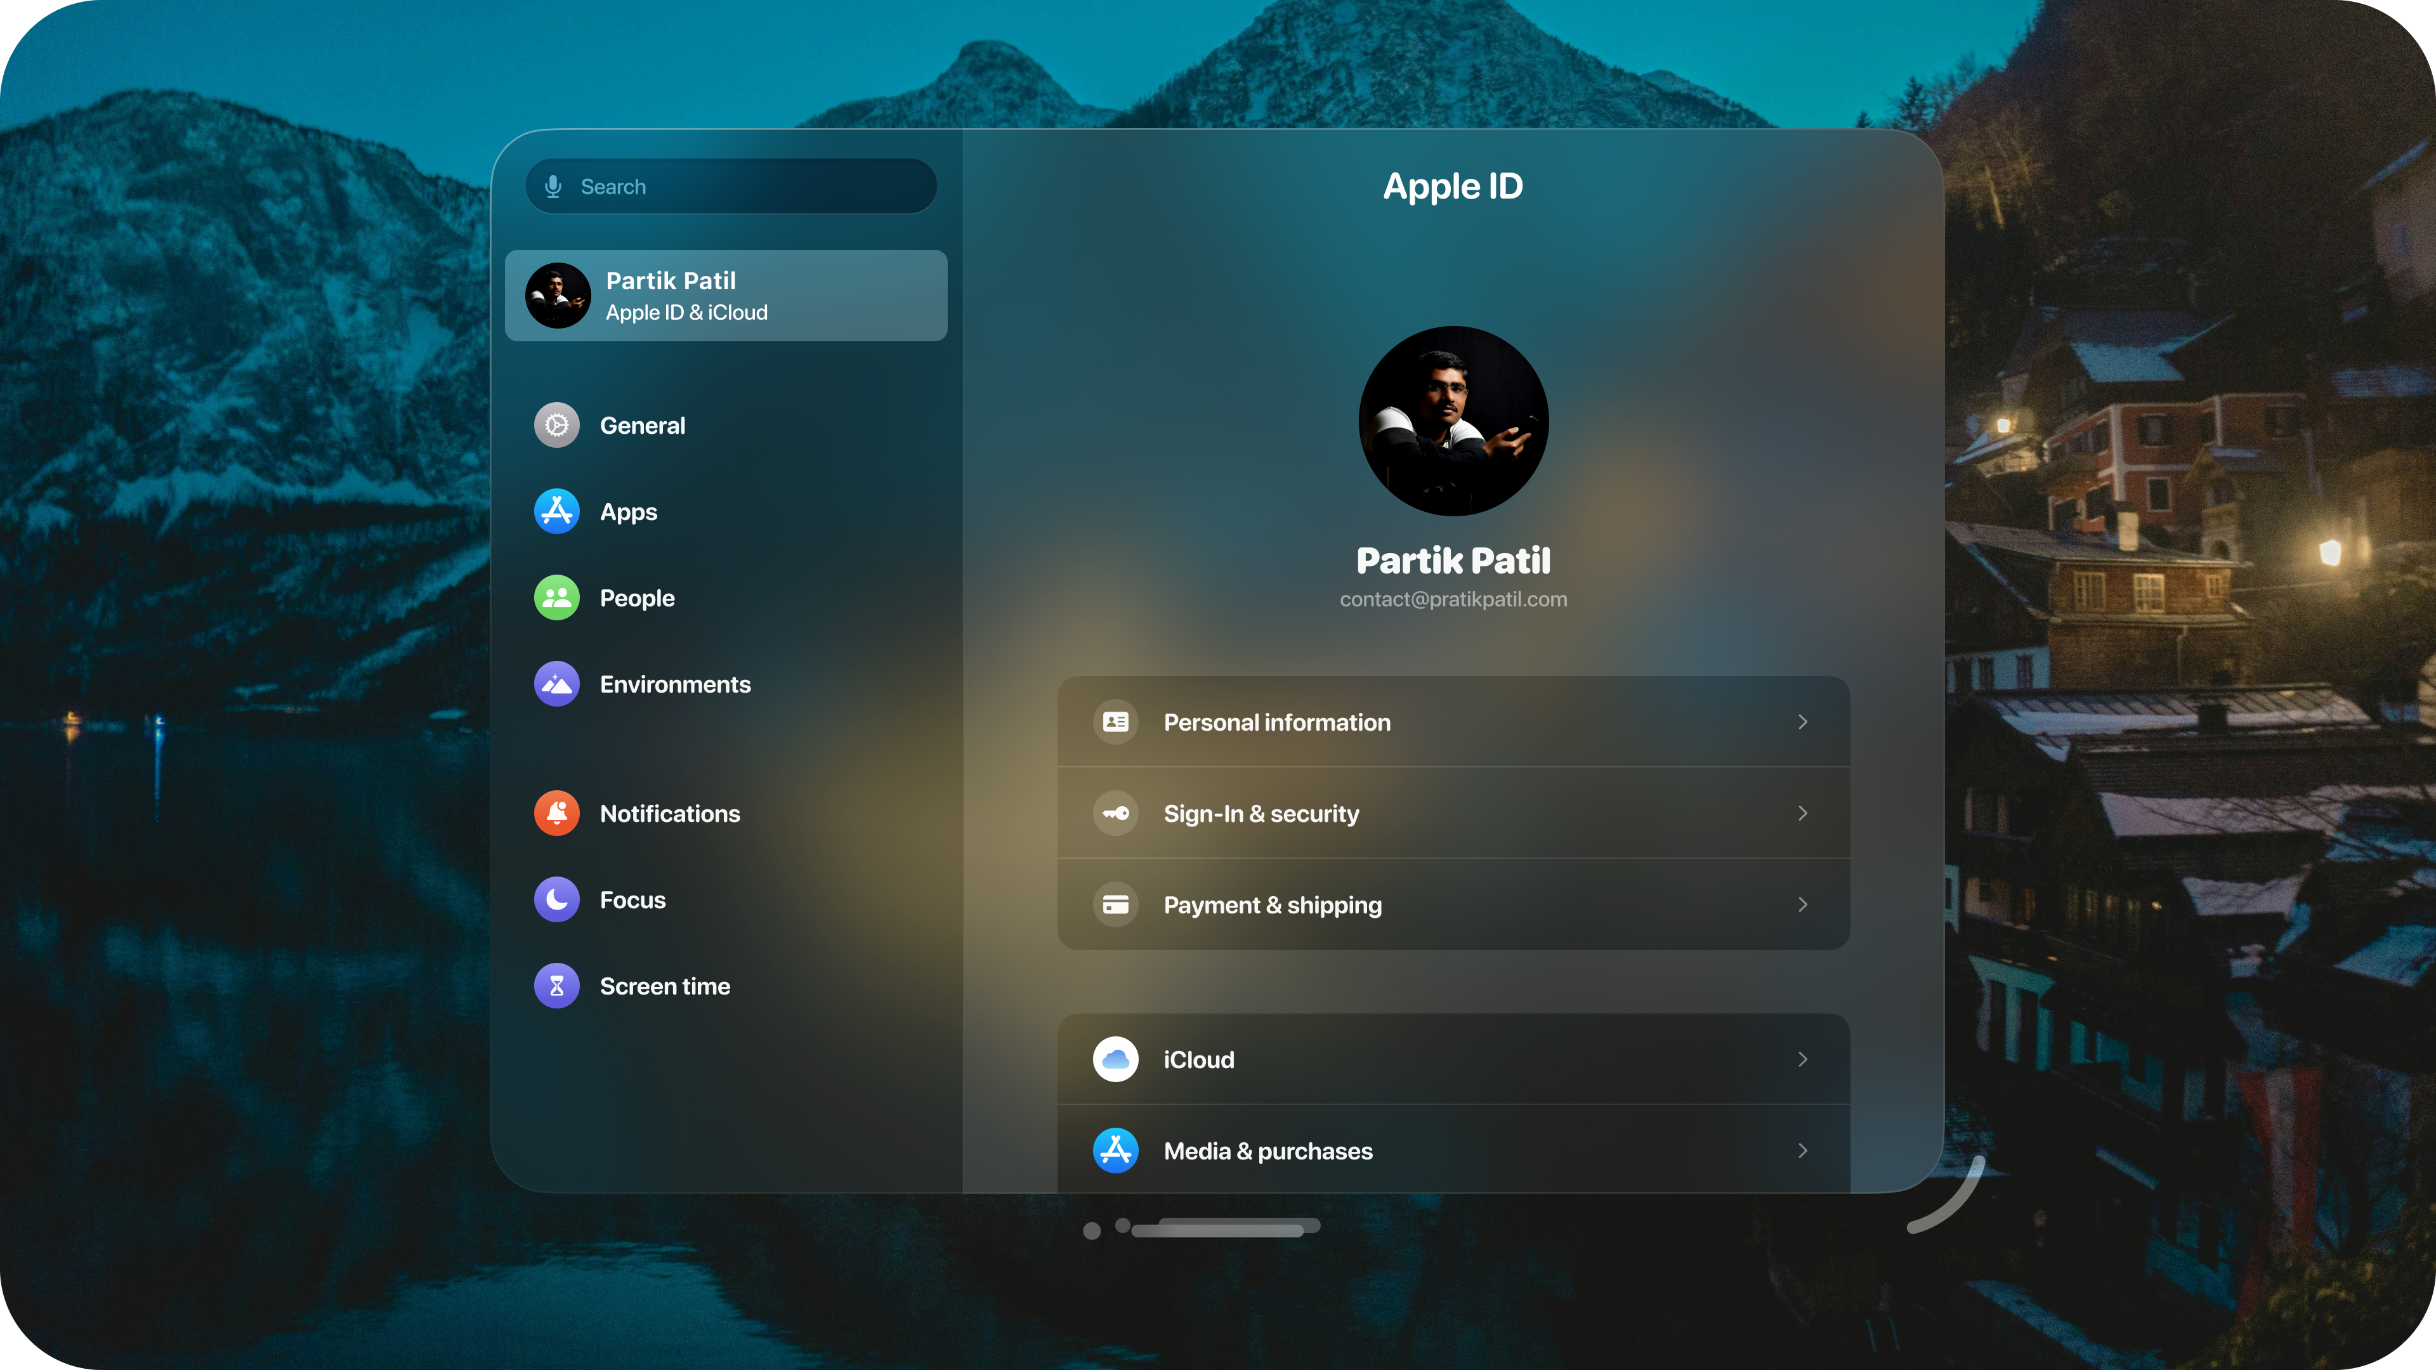Select Partik Patil Apple ID sidebar entry
Image resolution: width=2436 pixels, height=1370 pixels.
click(726, 296)
